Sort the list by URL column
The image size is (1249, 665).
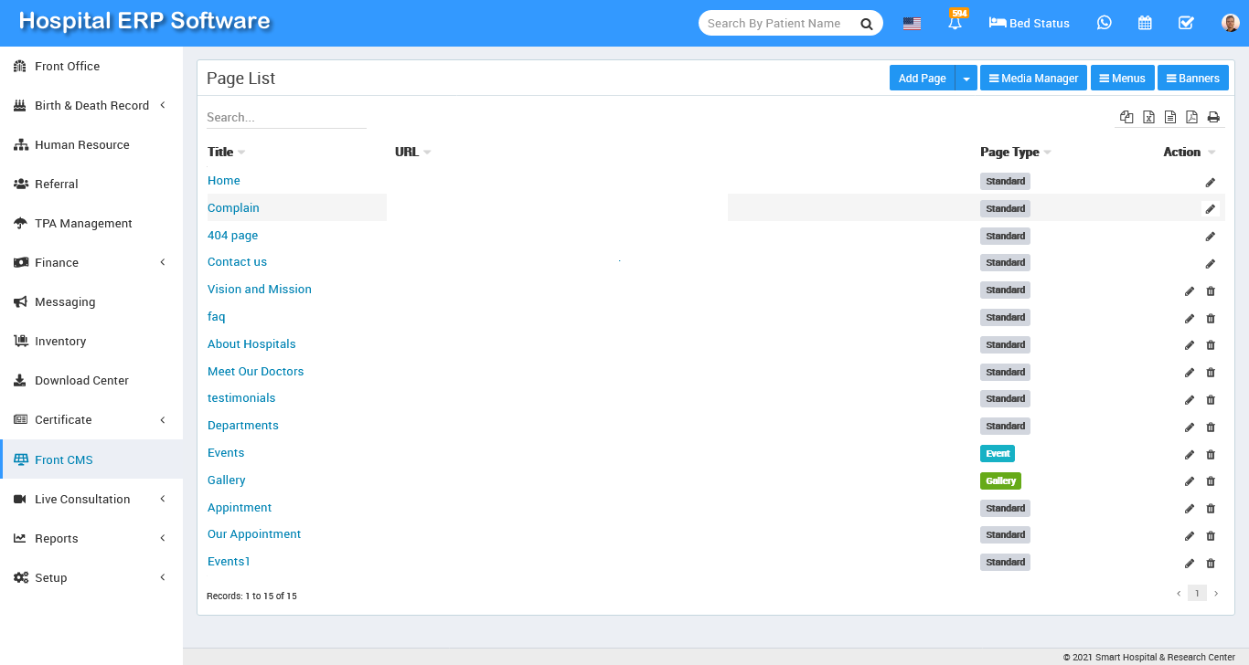[412, 152]
